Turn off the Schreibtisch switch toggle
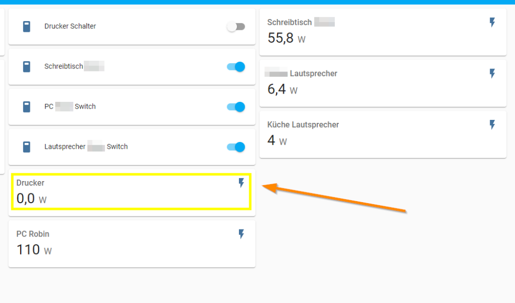 [236, 66]
